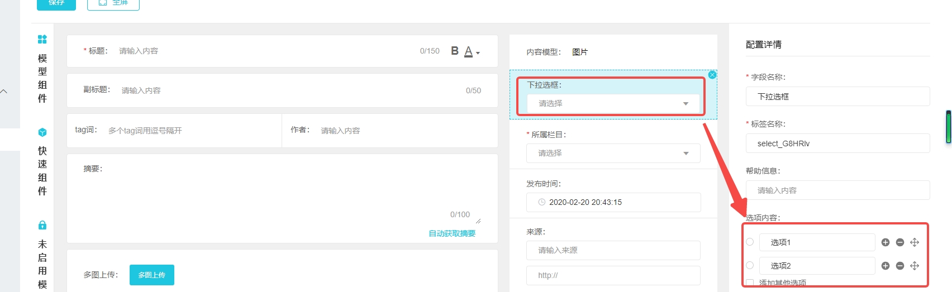Open the 下拉选框 请选择 dropdown
The height and width of the screenshot is (292, 952).
point(613,103)
